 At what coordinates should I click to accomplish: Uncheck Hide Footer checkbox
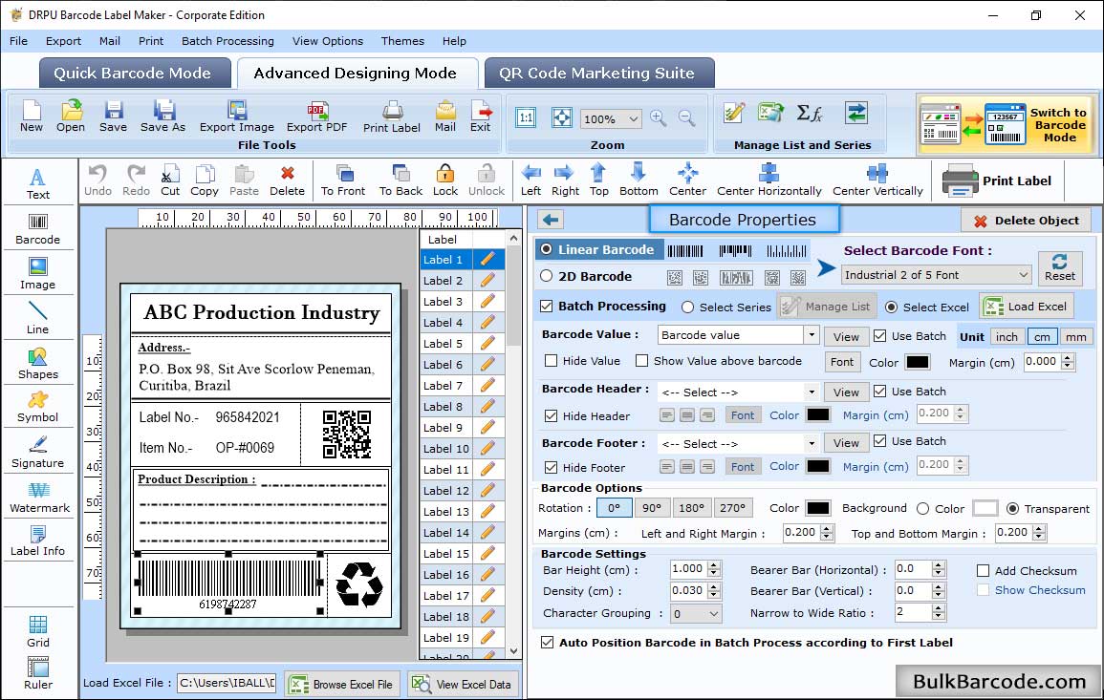[x=552, y=467]
